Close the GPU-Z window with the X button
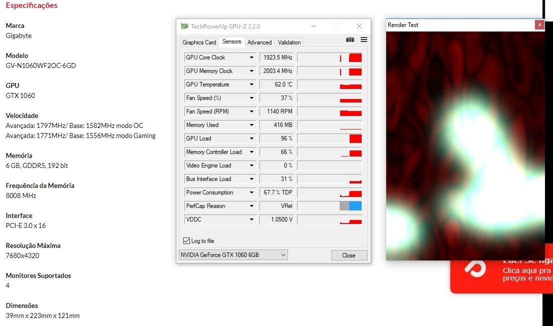The height and width of the screenshot is (326, 553). point(359,26)
